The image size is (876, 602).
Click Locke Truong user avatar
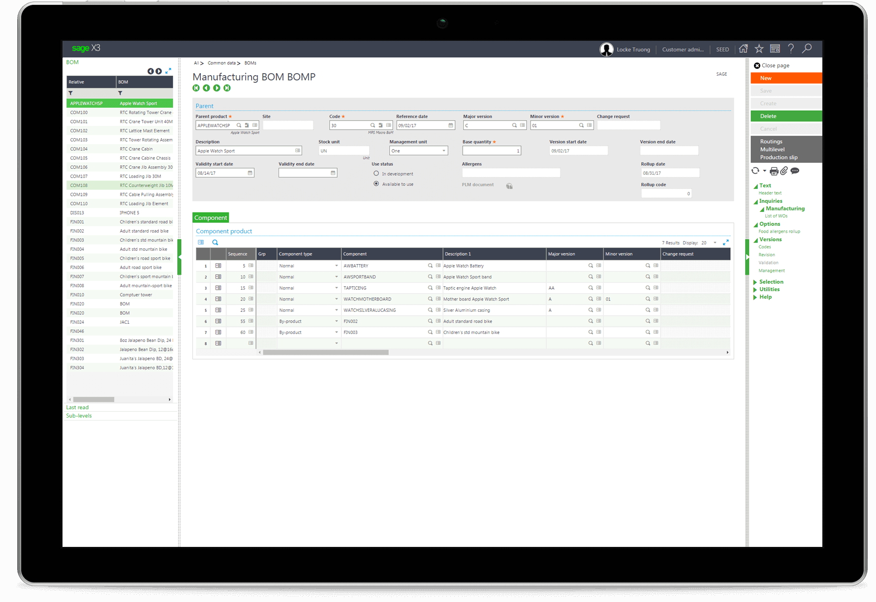click(606, 49)
